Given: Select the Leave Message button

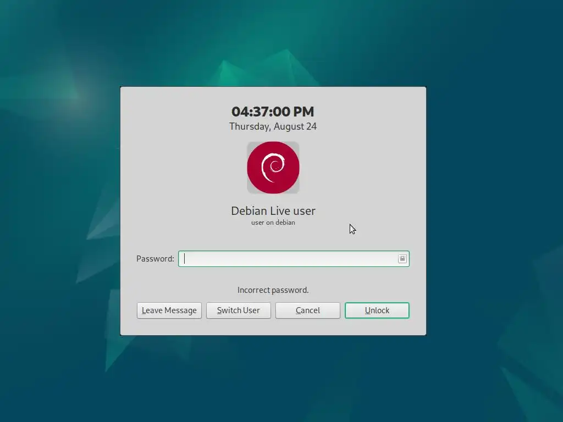Looking at the screenshot, I should click(x=169, y=310).
